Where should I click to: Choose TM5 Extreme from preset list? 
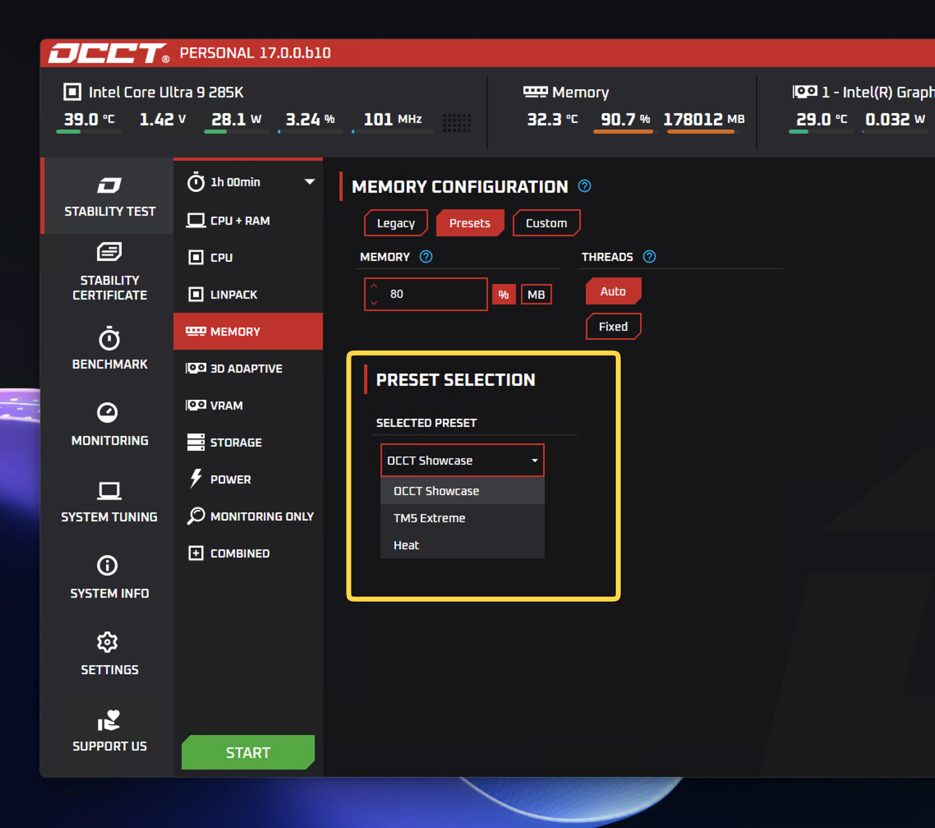point(429,518)
